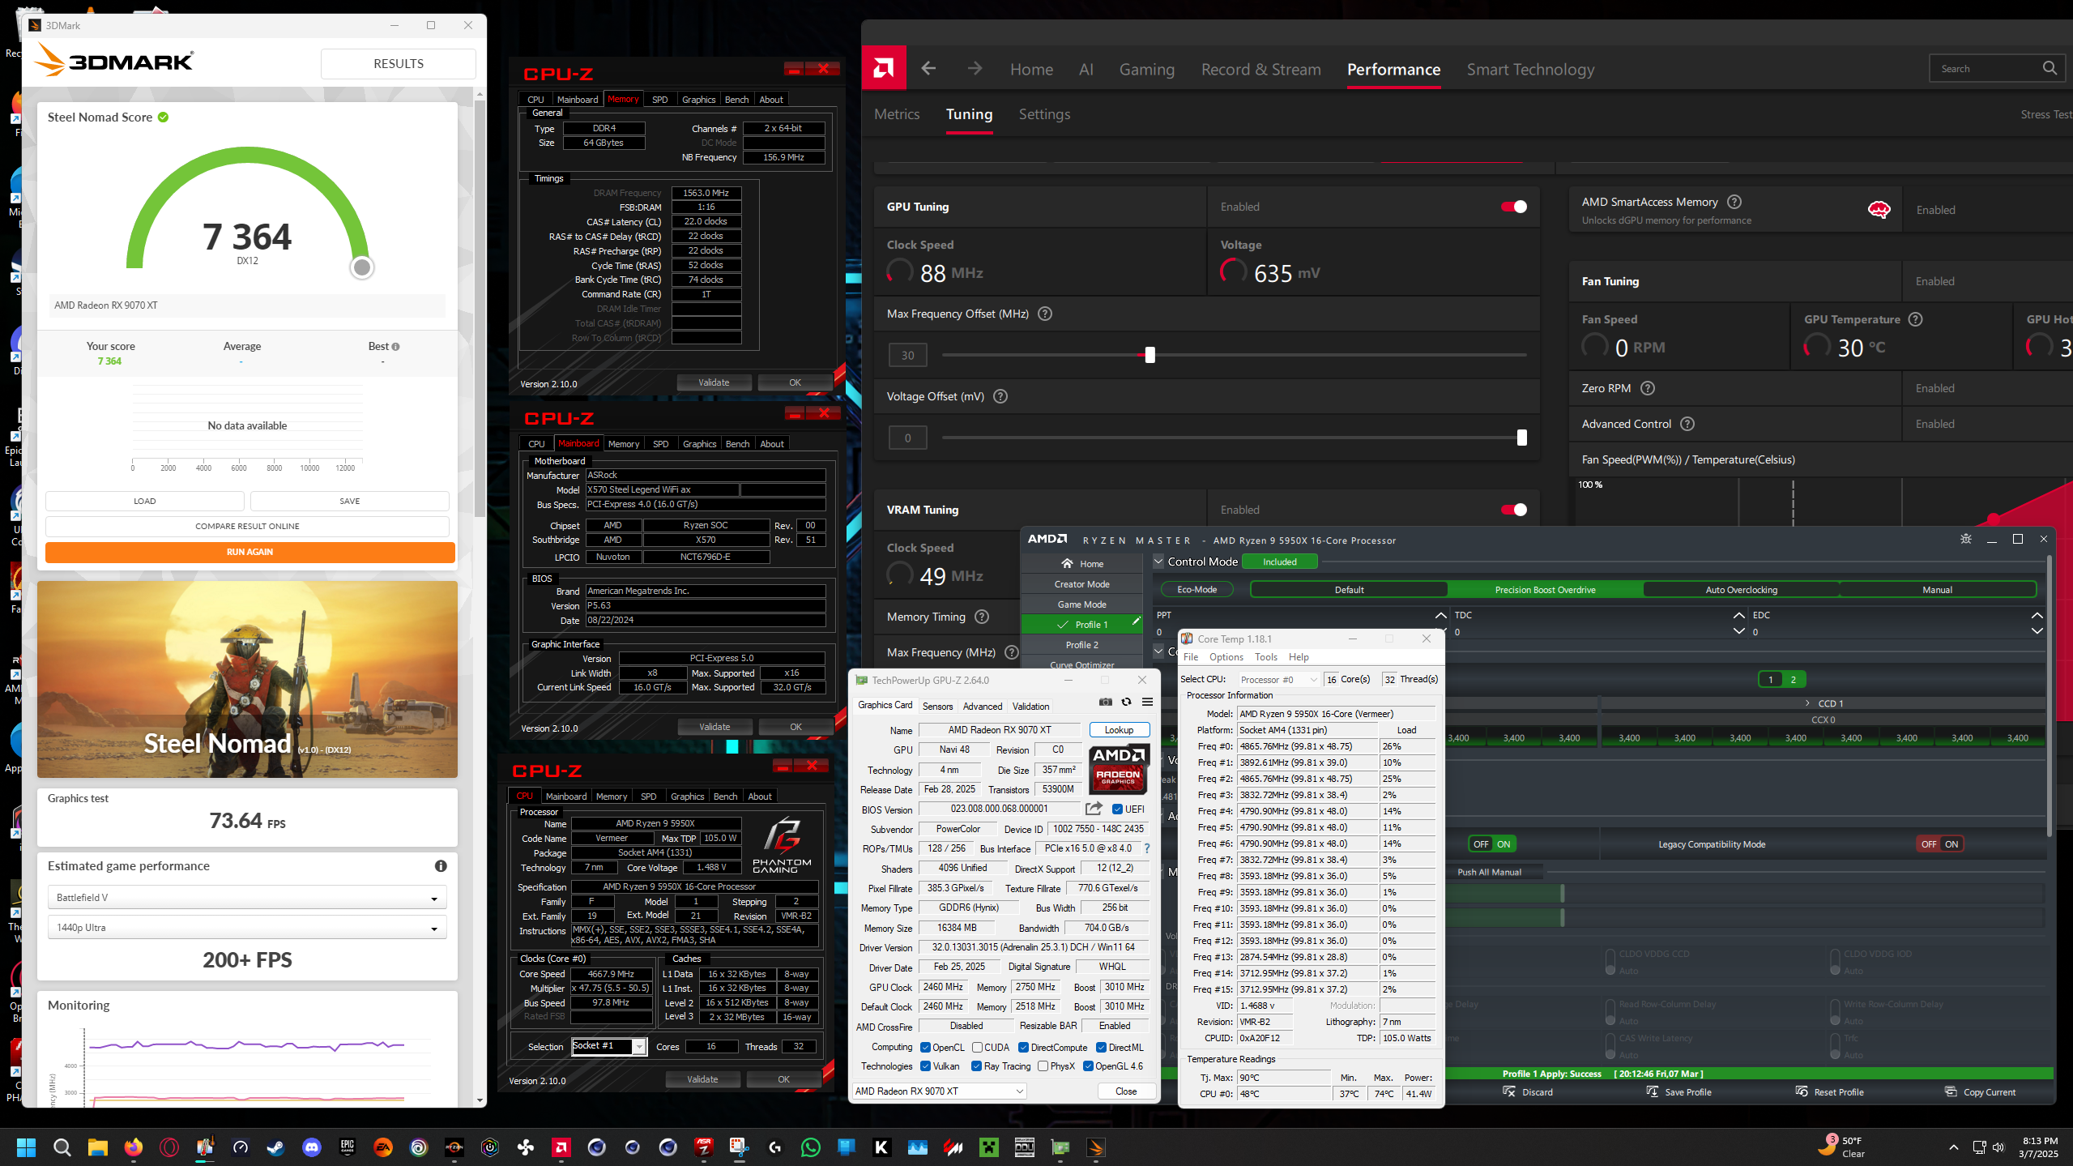
Task: Click the Max Frequency Offset value field
Action: point(907,355)
